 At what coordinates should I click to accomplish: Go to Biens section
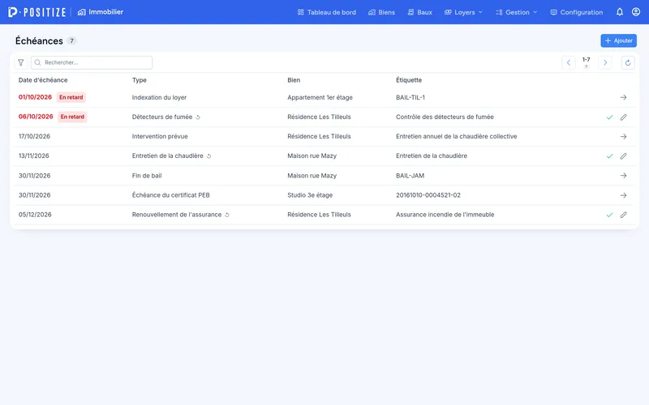[381, 12]
